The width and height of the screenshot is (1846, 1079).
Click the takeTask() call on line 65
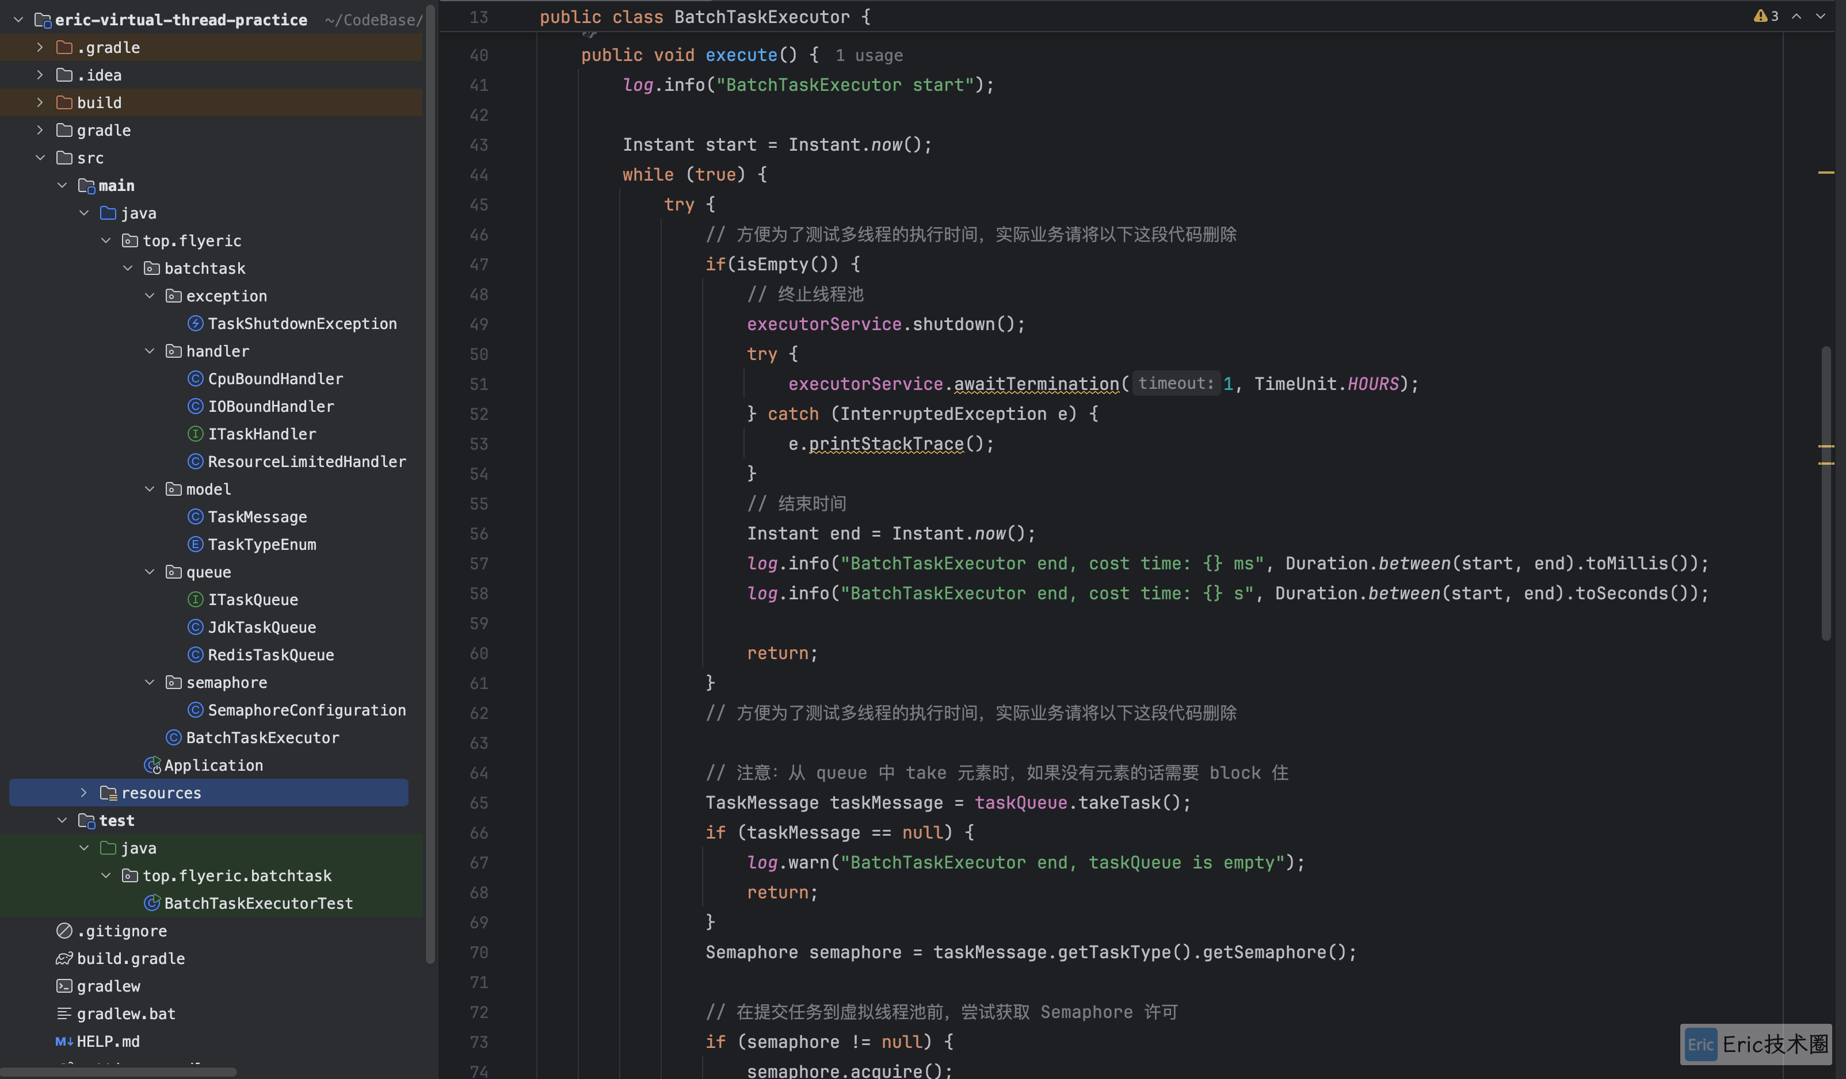pyautogui.click(x=1129, y=803)
